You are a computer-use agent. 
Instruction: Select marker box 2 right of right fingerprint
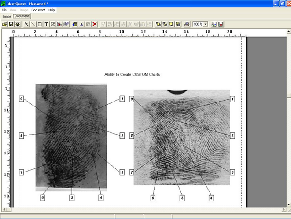(232, 135)
